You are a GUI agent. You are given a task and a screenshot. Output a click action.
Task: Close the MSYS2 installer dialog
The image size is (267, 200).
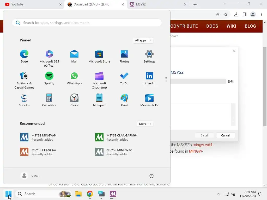click(234, 51)
